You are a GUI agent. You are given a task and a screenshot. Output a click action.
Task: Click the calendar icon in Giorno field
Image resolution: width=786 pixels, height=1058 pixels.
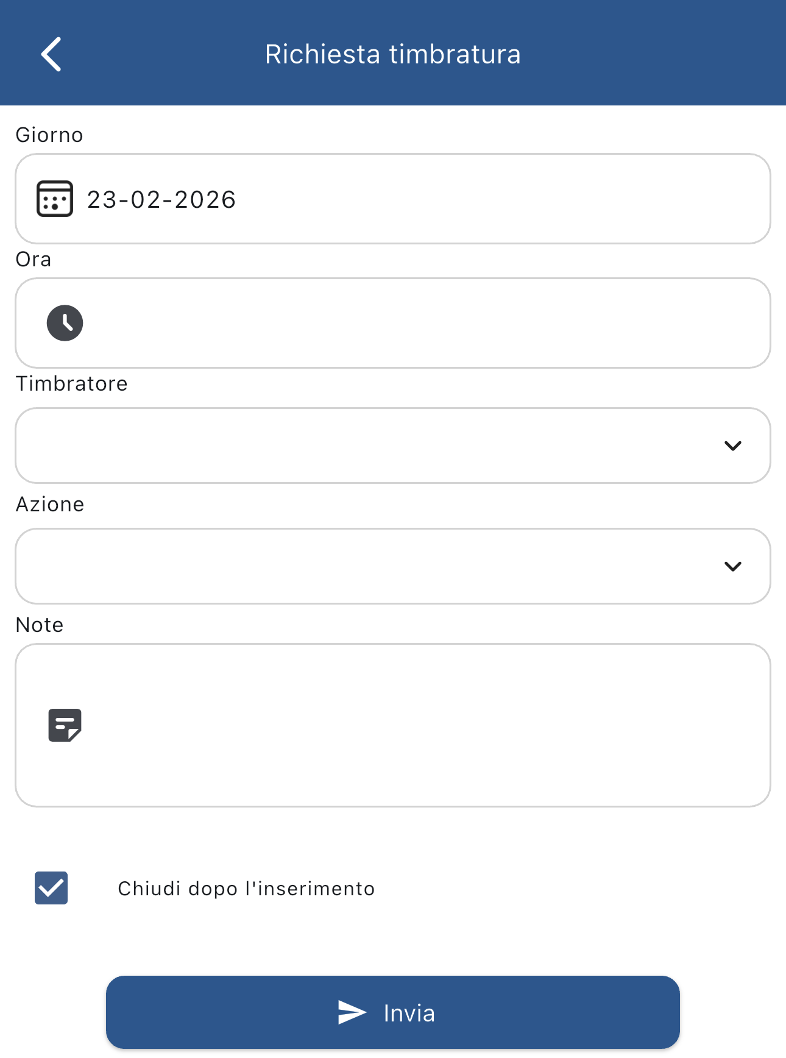pos(55,199)
